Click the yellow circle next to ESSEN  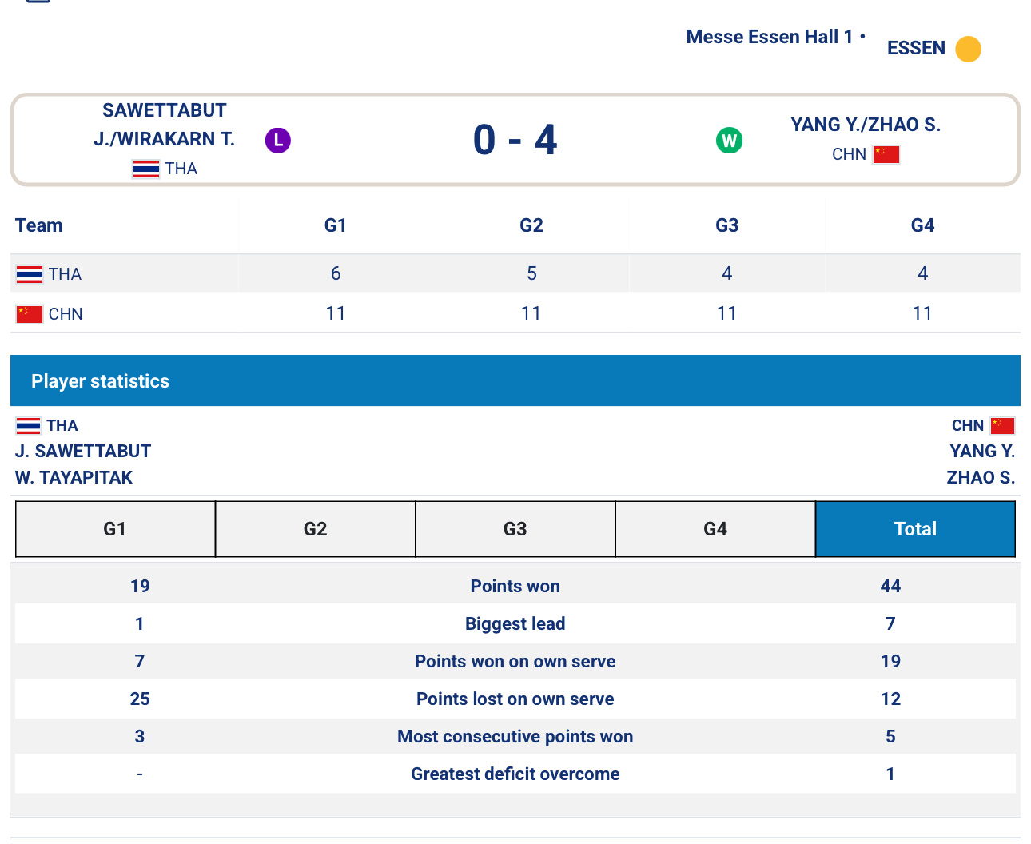(x=968, y=49)
